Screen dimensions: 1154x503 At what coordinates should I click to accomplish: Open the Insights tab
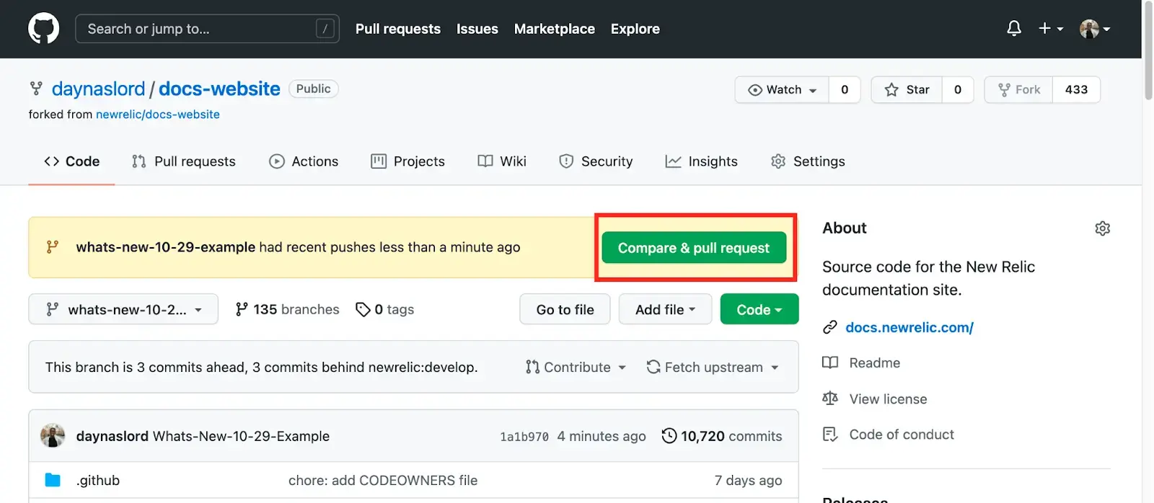(x=701, y=161)
